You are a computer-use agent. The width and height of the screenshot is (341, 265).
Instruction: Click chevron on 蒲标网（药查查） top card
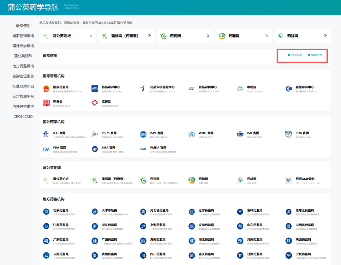(x=149, y=36)
